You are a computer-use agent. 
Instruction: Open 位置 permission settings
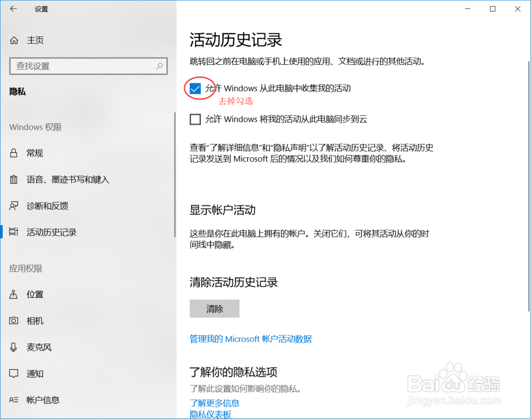35,294
